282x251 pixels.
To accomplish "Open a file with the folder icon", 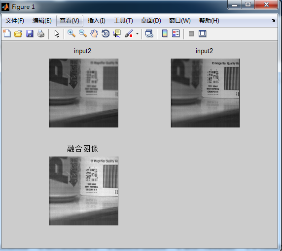I will [18, 33].
